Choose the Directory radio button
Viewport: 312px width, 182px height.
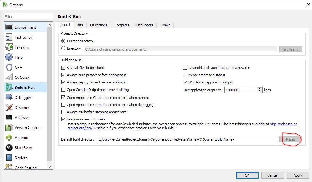(x=63, y=48)
